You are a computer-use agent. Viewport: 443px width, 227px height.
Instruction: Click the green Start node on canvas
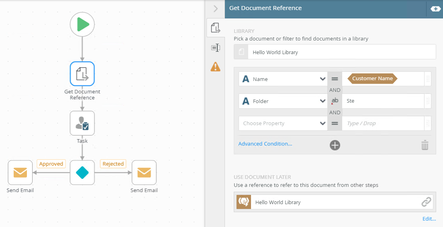(x=82, y=24)
